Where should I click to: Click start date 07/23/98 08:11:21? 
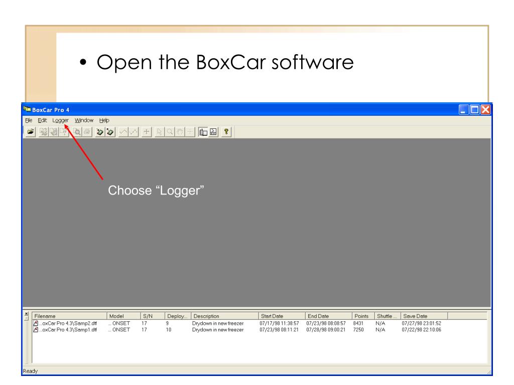tap(279, 330)
